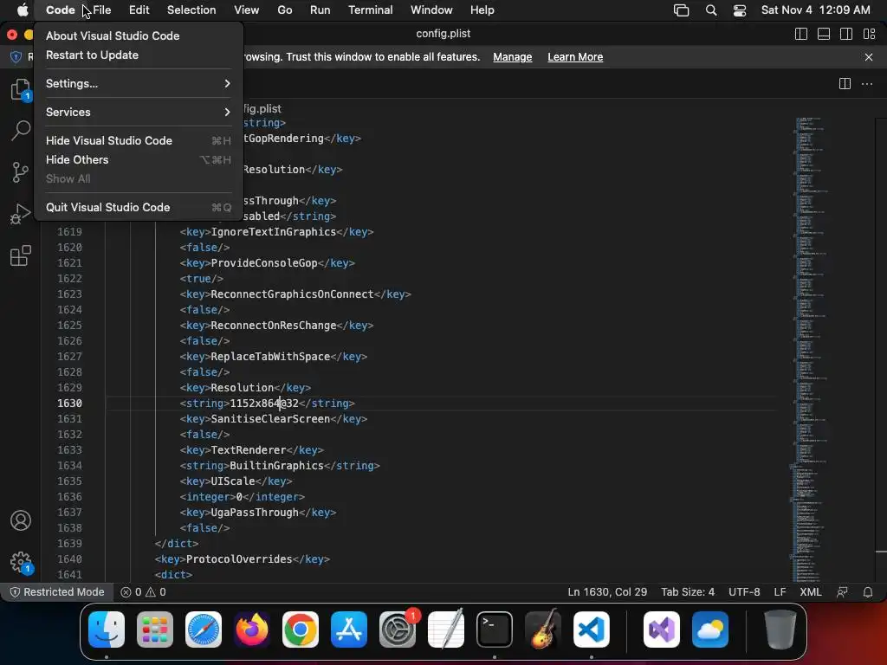Click the 1152x864@32 resolution string

[x=264, y=404]
